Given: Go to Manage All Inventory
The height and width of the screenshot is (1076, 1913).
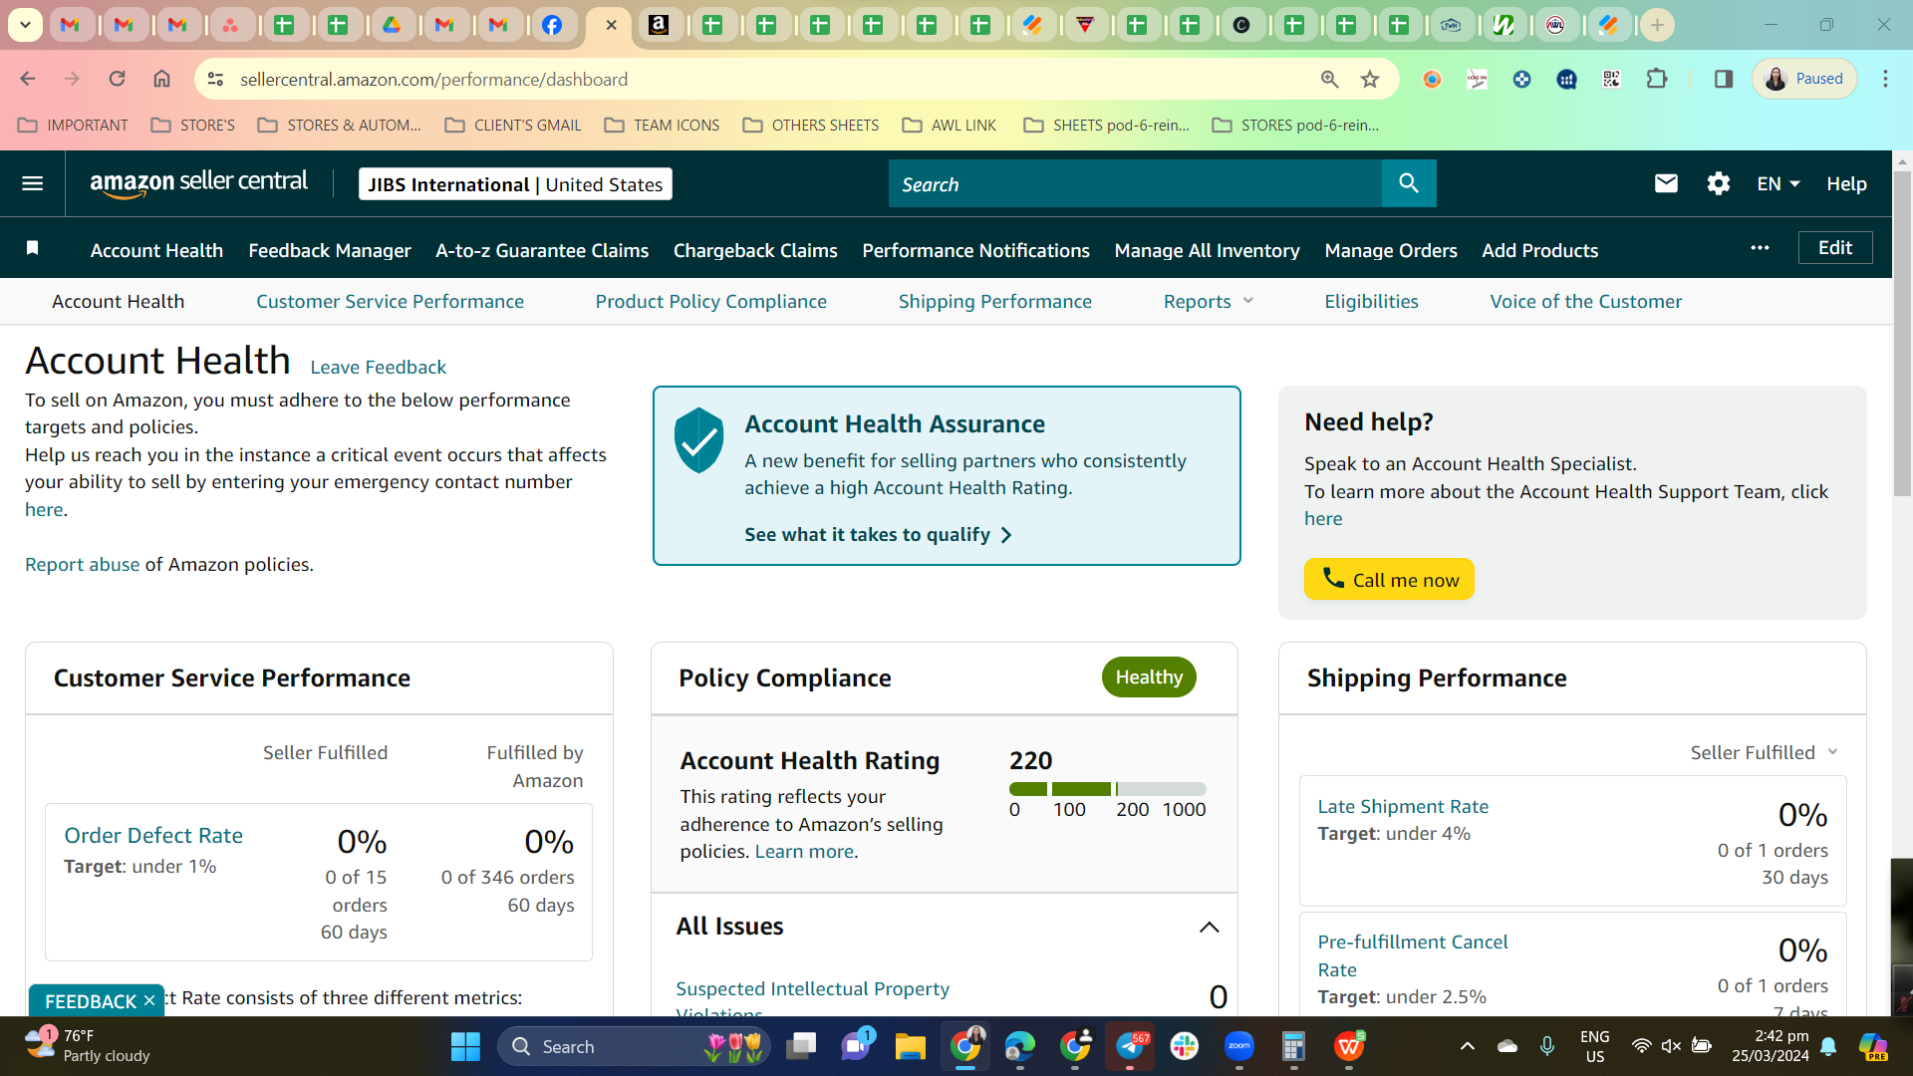Looking at the screenshot, I should pos(1207,250).
